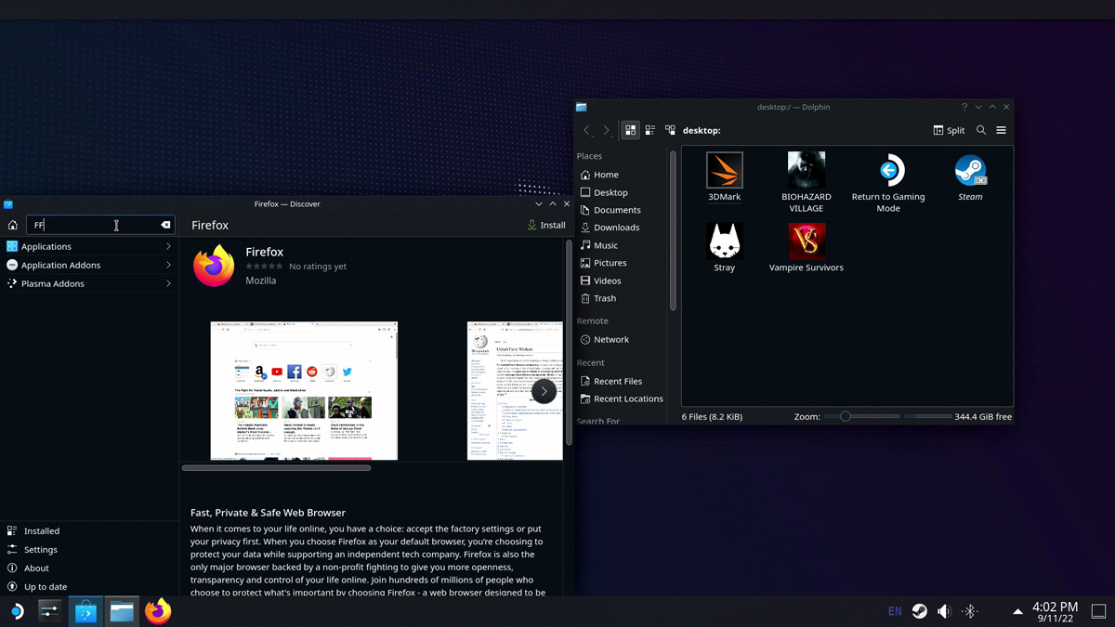Select the Stray game shortcut
This screenshot has width=1115, height=627.
[725, 248]
